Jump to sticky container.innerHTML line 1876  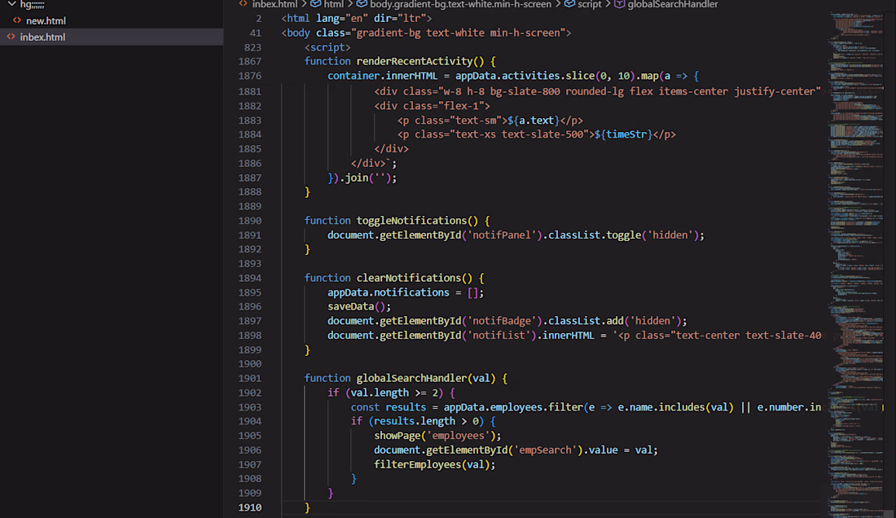coord(513,76)
